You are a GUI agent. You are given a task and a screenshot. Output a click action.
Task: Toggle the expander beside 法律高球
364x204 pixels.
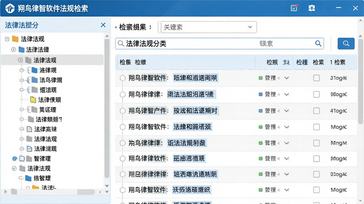coord(22,129)
